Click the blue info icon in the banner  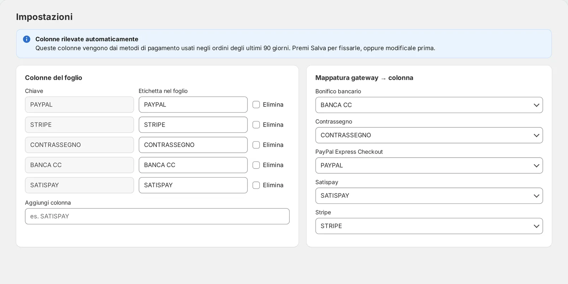click(x=27, y=39)
